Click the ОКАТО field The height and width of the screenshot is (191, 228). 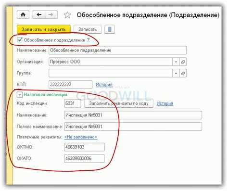point(84,158)
